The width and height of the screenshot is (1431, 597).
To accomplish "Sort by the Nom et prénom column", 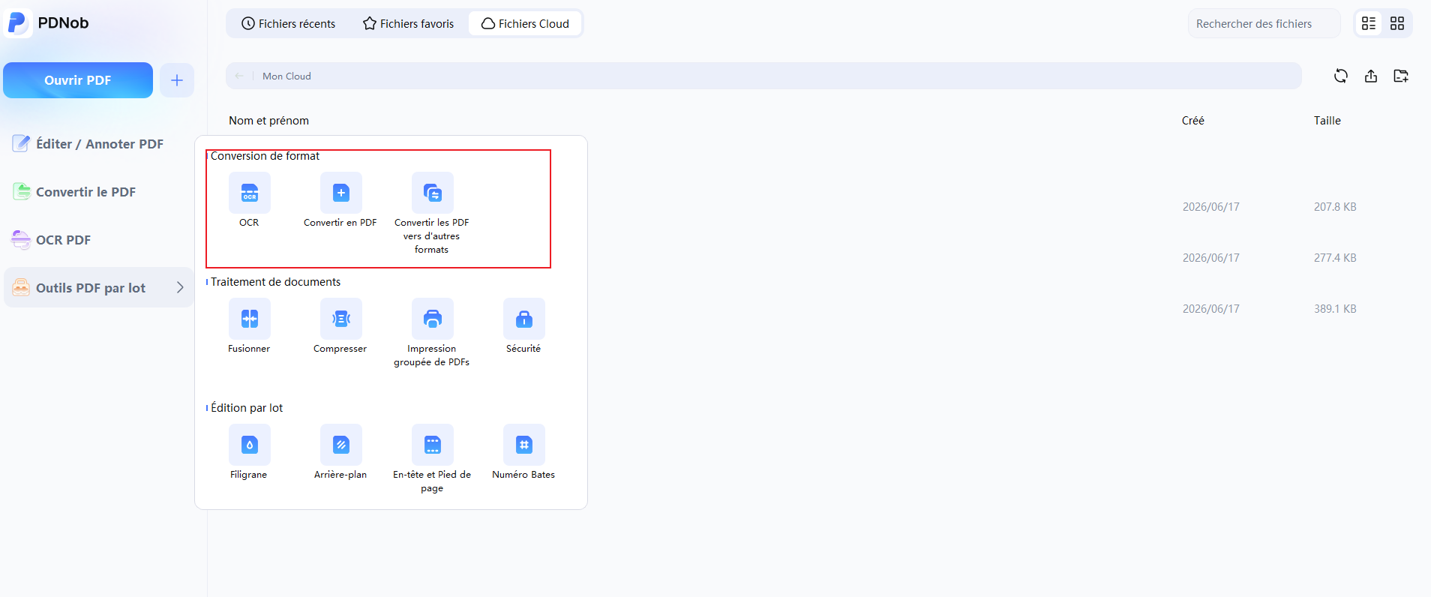I will 268,121.
